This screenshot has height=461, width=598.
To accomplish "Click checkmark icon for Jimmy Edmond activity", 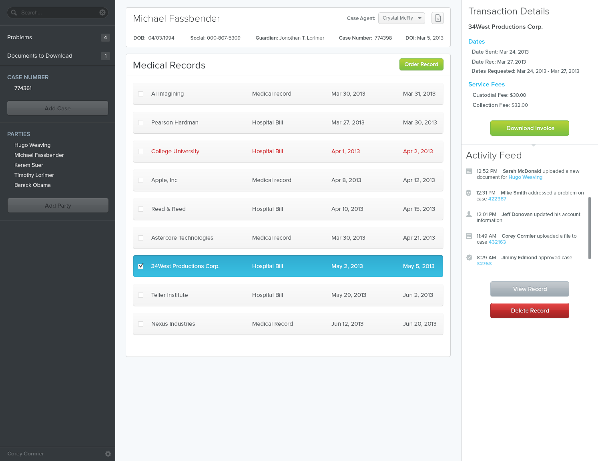I will pyautogui.click(x=469, y=257).
